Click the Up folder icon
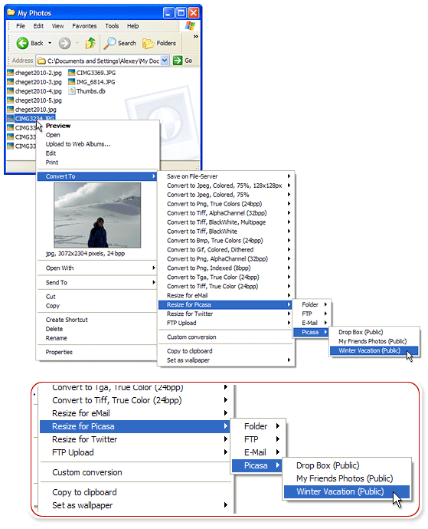This screenshot has width=428, height=529. (x=90, y=43)
